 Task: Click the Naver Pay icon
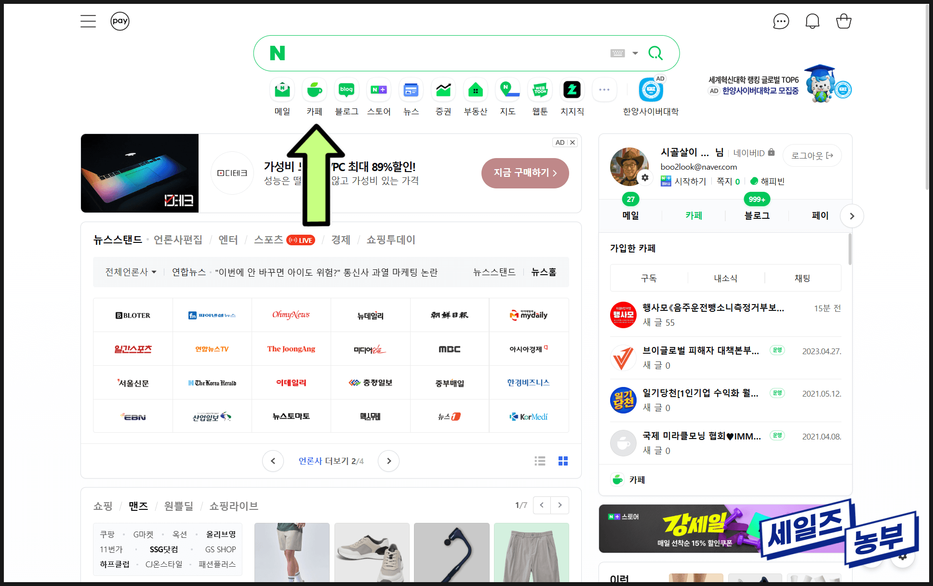pos(120,21)
